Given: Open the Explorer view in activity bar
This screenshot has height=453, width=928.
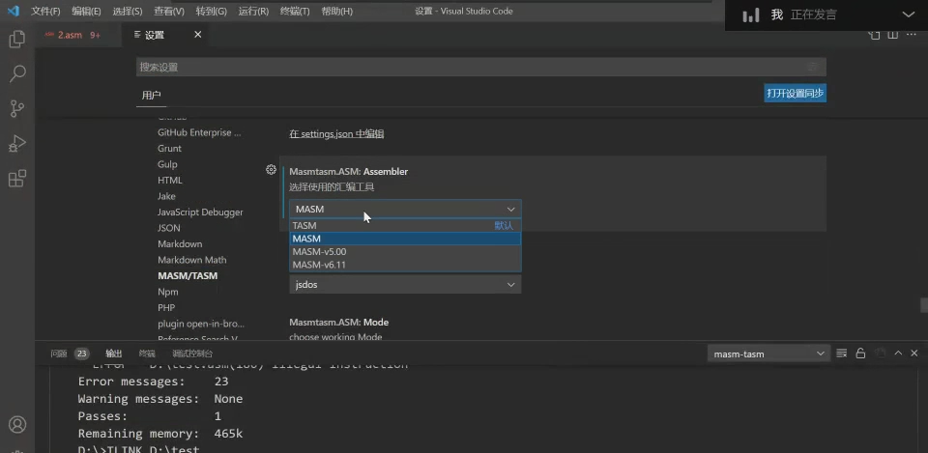Looking at the screenshot, I should (x=16, y=40).
